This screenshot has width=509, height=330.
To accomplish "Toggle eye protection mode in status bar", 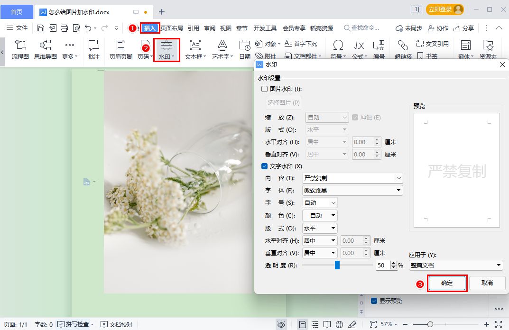I will 281,324.
